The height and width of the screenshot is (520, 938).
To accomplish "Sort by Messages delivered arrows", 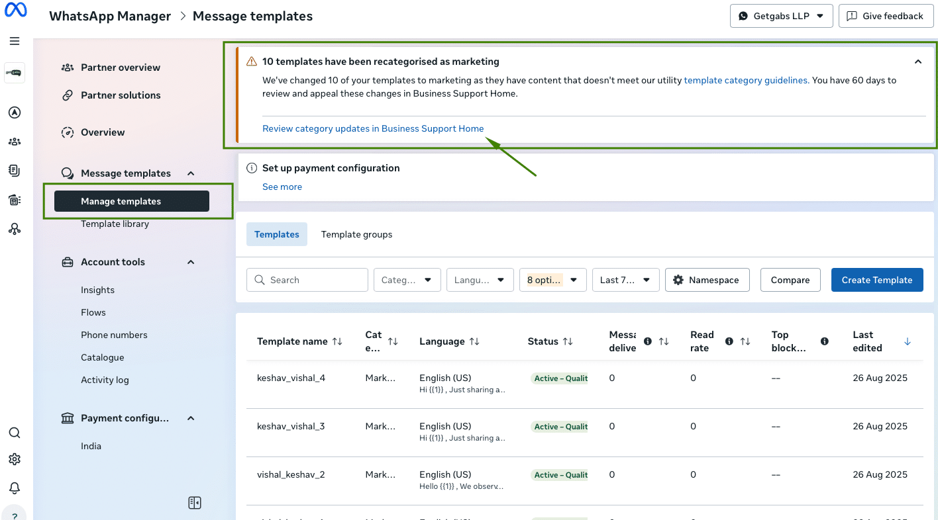I will 664,341.
